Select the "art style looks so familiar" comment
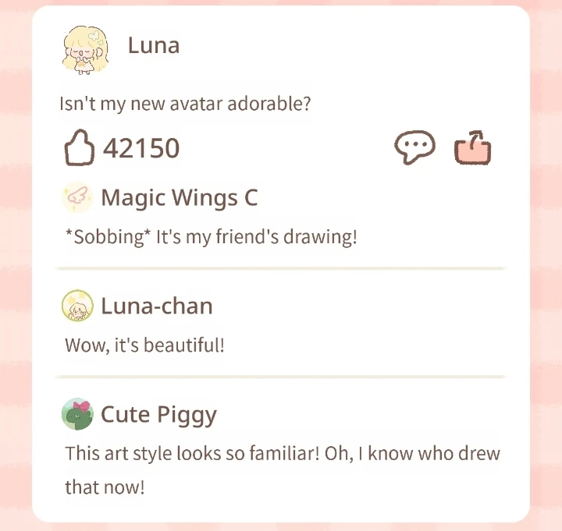The height and width of the screenshot is (531, 562). pos(283,453)
